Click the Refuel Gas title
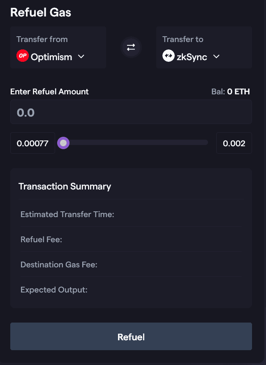Image resolution: width=266 pixels, height=365 pixels. coord(41,12)
